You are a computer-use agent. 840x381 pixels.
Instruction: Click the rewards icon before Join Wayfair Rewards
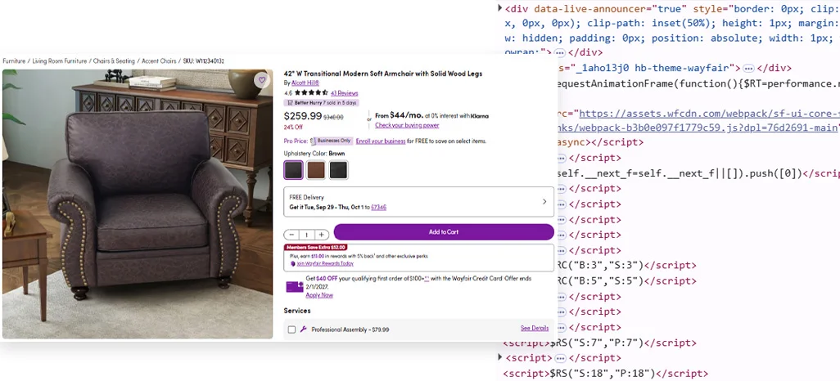tap(293, 263)
